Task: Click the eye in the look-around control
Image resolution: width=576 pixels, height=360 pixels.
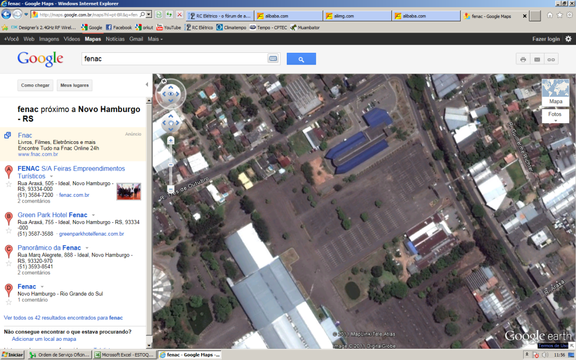Action: (171, 94)
